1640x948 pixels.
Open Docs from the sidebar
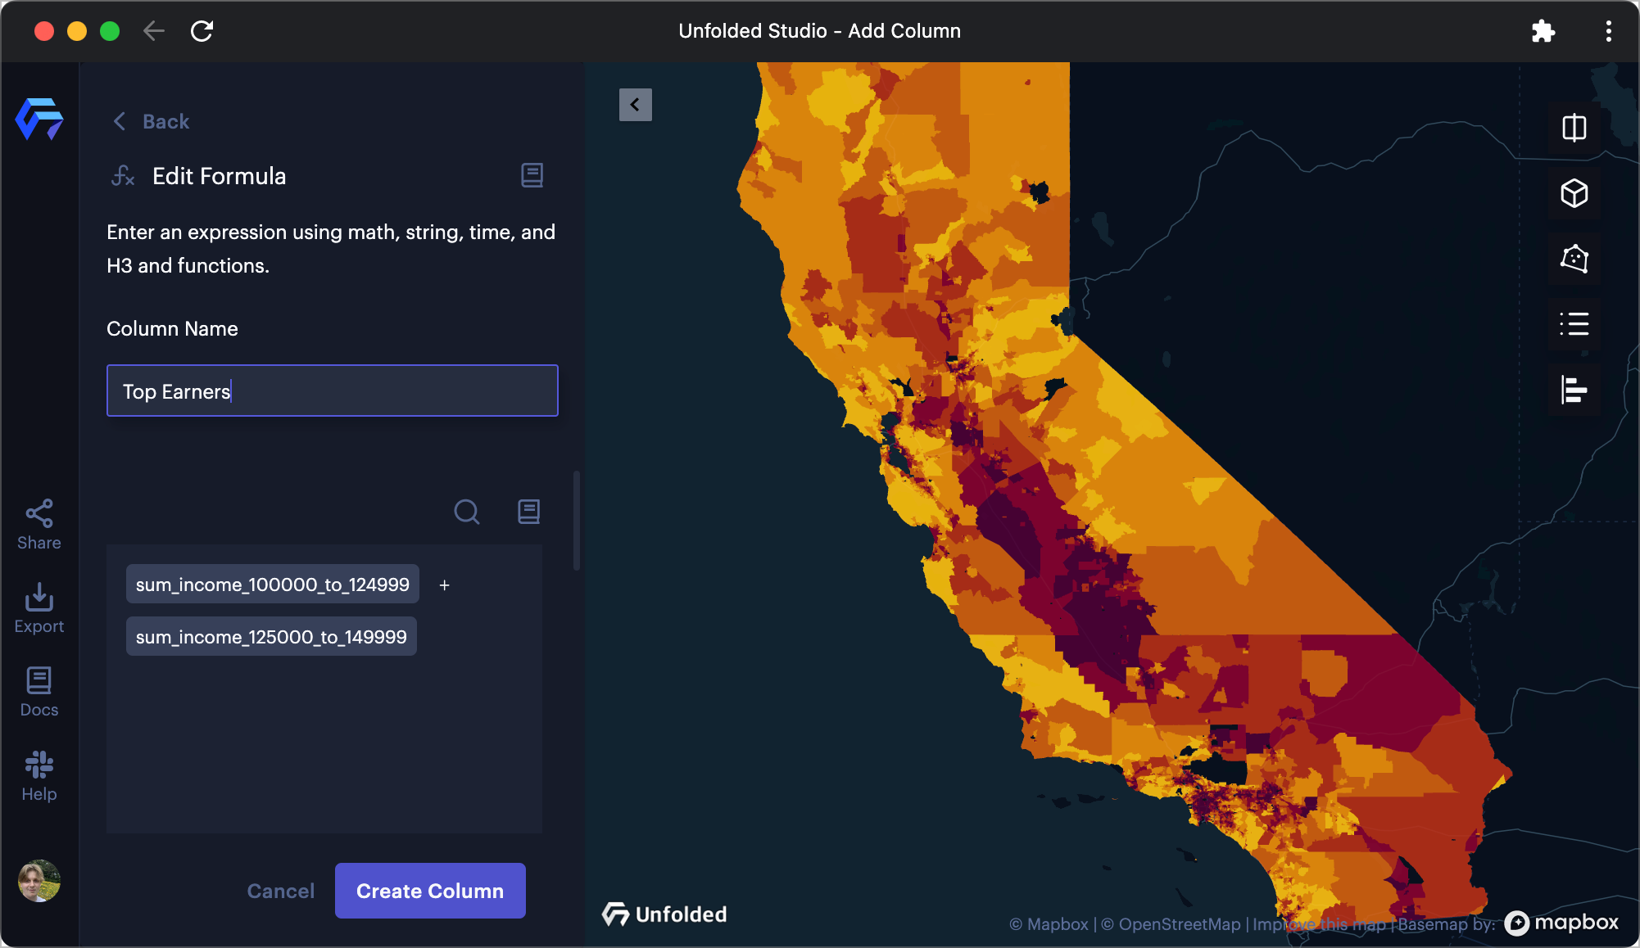point(39,692)
